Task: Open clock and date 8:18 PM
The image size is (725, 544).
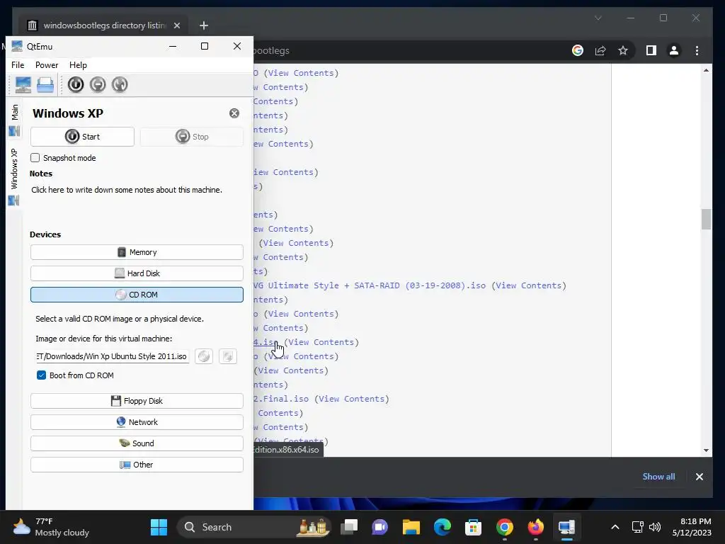Action: [x=692, y=527]
